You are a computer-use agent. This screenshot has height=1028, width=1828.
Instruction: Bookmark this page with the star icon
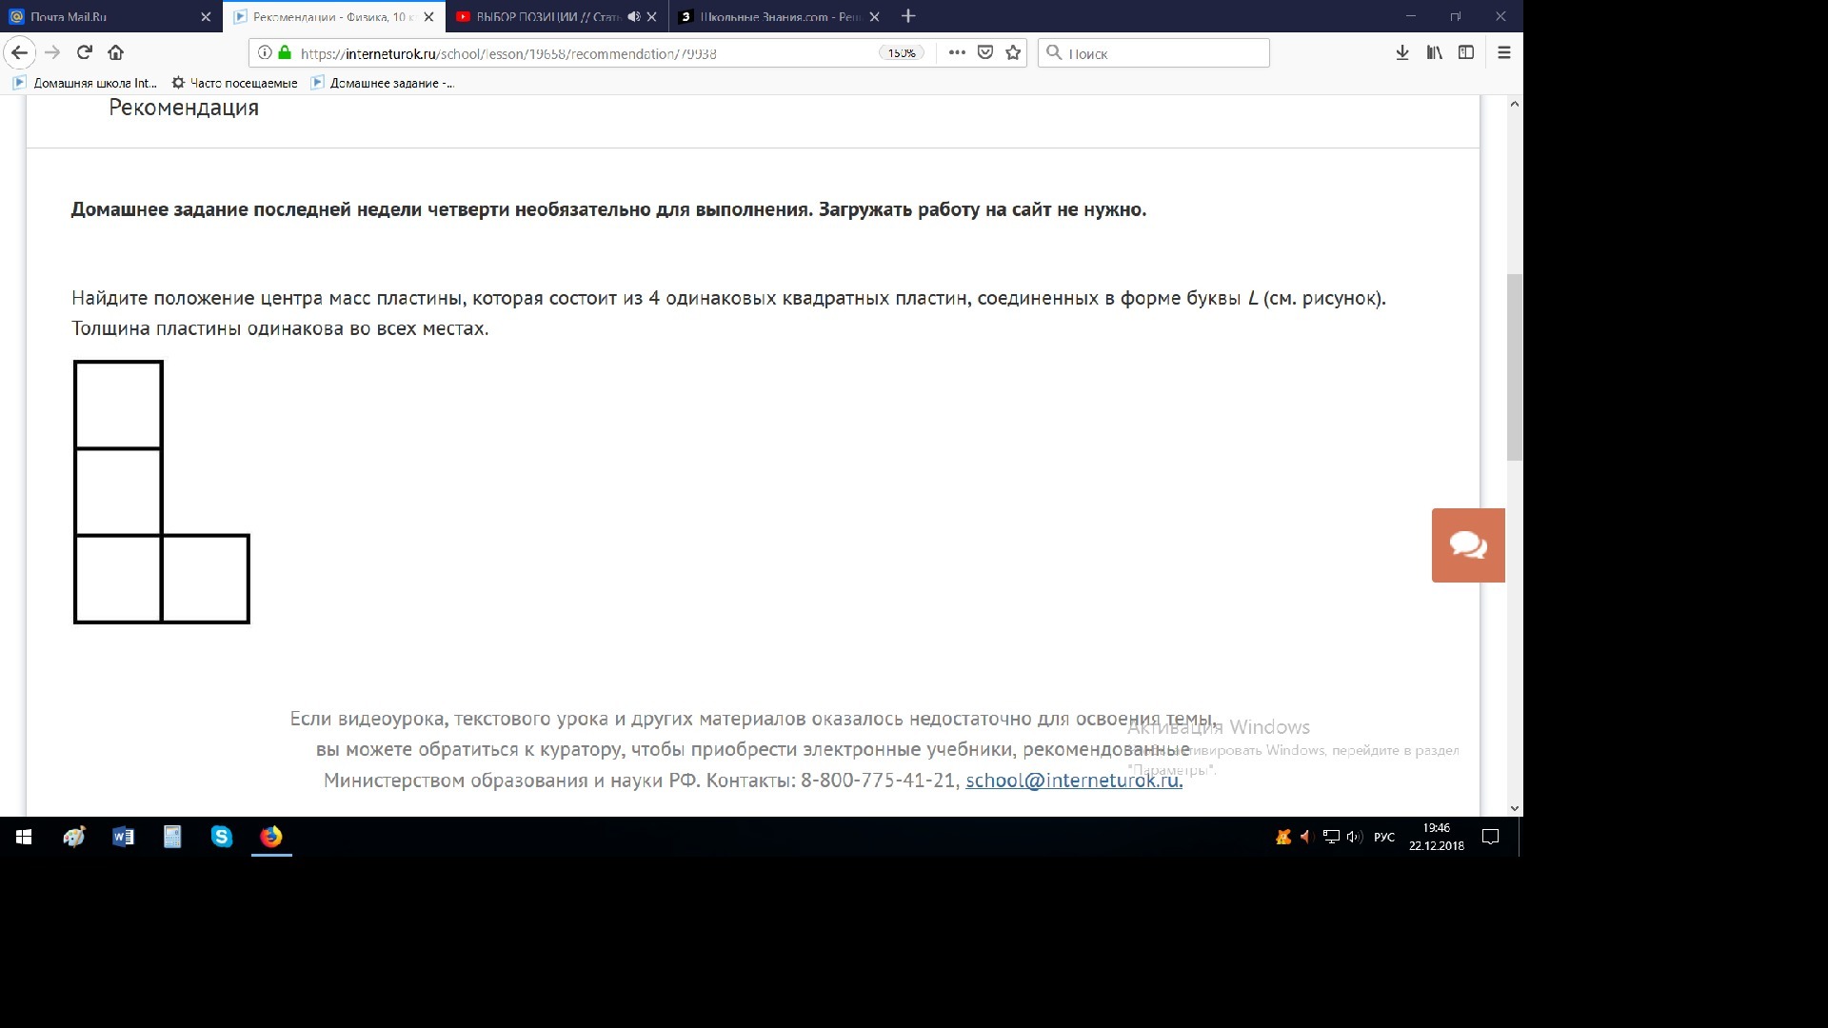(x=1013, y=53)
